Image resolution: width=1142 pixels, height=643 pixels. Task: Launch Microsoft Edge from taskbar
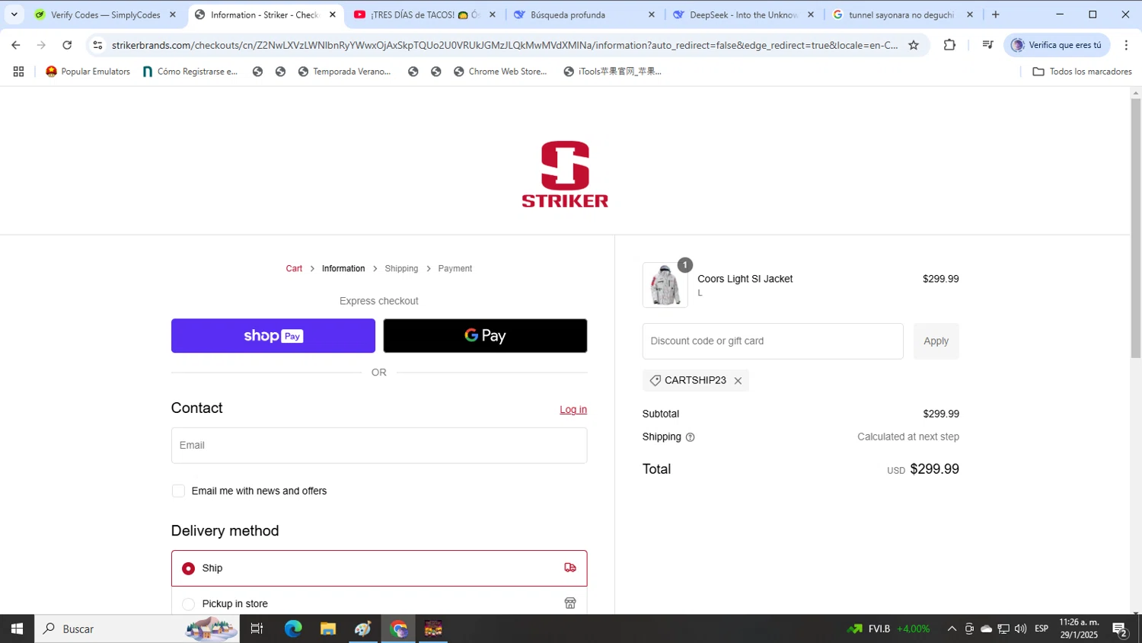point(293,629)
